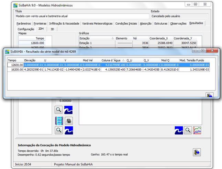The height and width of the screenshot is (169, 222).
Task: Select 12600.000 in Mapas Tempo list
Action: point(32,43)
